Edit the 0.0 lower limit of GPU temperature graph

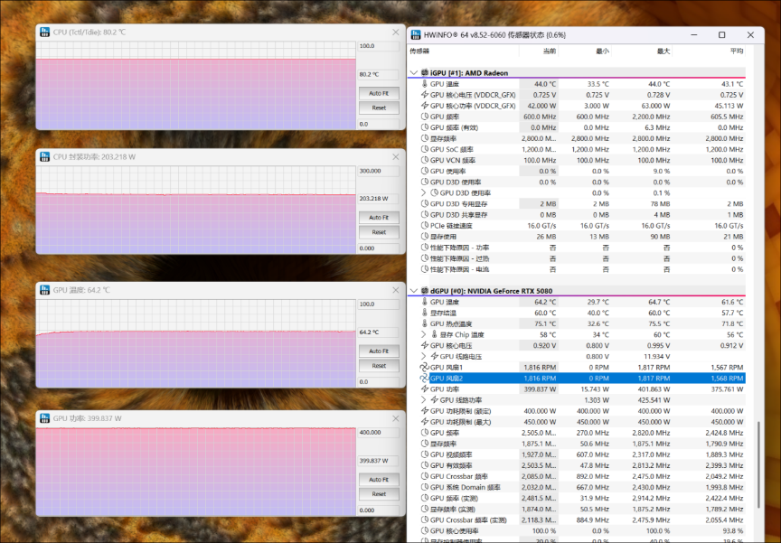click(x=379, y=382)
